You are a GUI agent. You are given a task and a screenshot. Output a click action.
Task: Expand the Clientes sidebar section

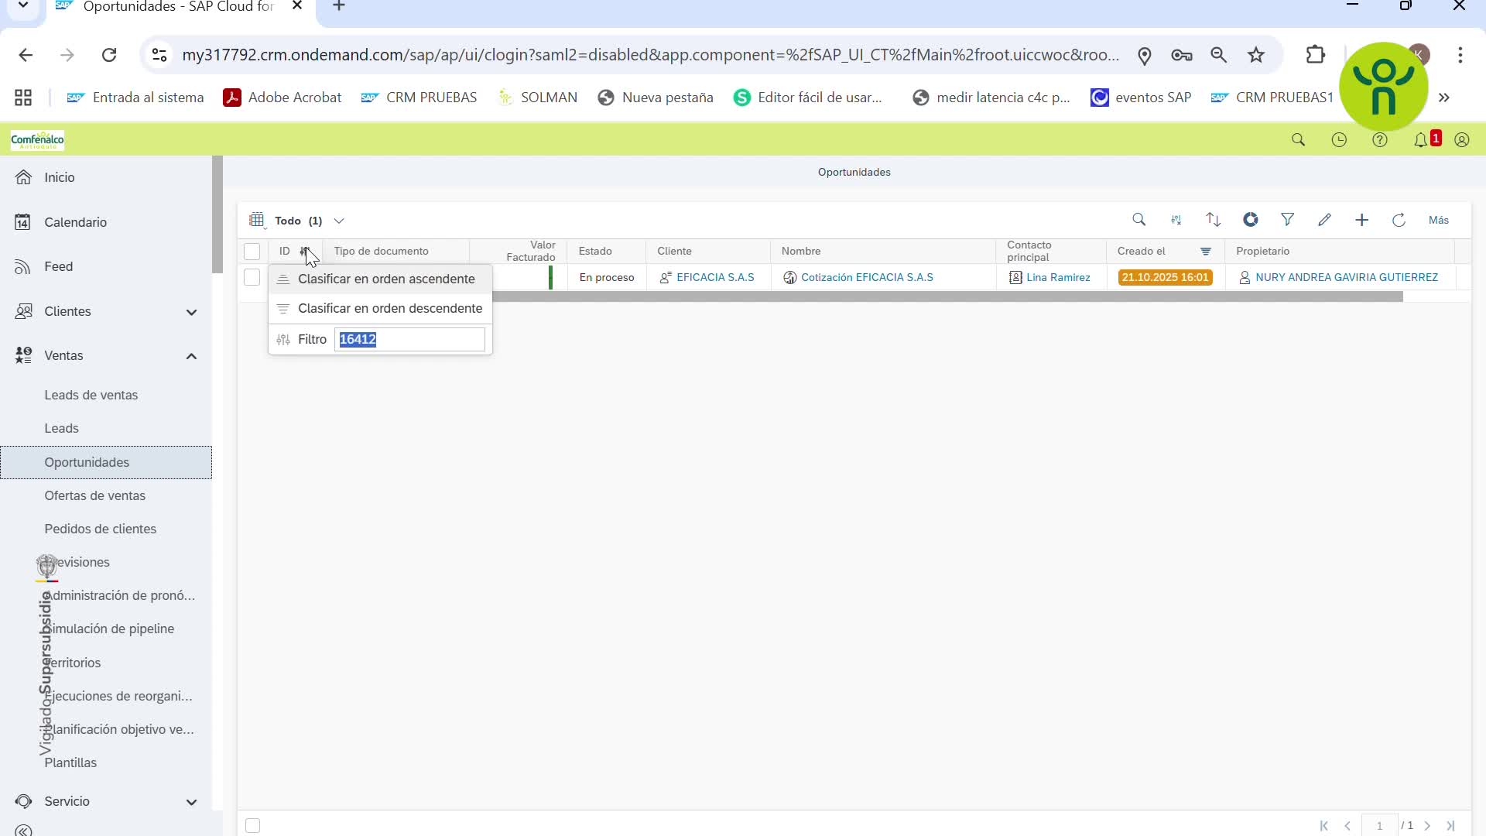click(191, 312)
